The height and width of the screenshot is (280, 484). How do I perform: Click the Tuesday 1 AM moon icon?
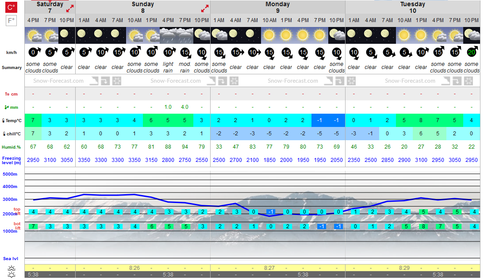click(x=354, y=35)
